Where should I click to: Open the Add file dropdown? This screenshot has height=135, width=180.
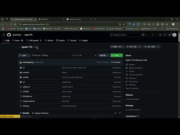pyautogui.click(x=103, y=55)
